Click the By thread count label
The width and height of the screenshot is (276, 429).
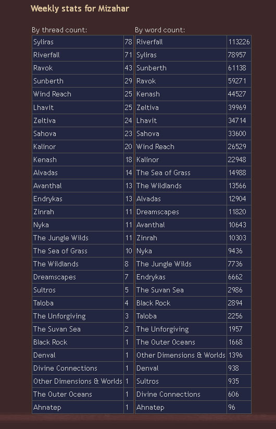coord(59,30)
